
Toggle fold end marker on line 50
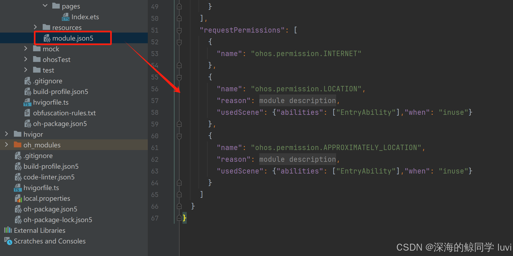(179, 18)
